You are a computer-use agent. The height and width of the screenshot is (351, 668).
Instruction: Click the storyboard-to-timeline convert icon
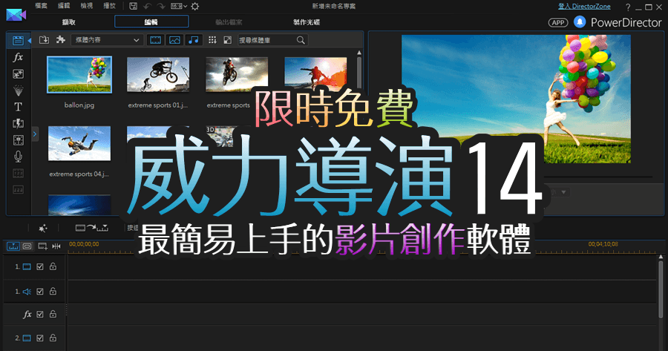91,229
